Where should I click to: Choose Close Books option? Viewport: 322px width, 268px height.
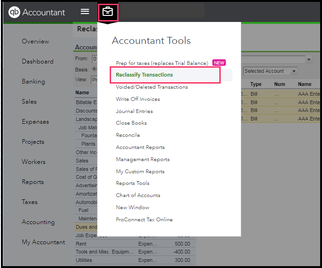coord(131,123)
